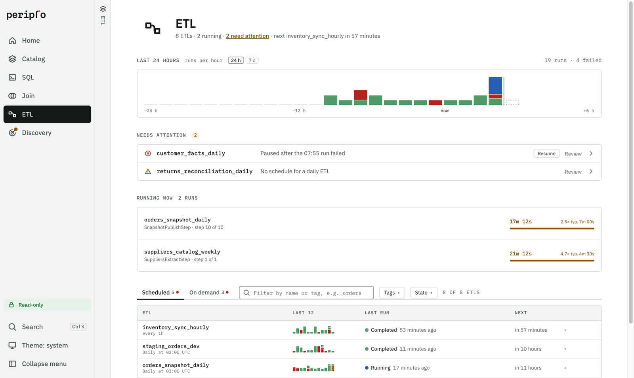This screenshot has height=378, width=634.
Task: Click the Collapse menu panel icon
Action: tap(12, 364)
